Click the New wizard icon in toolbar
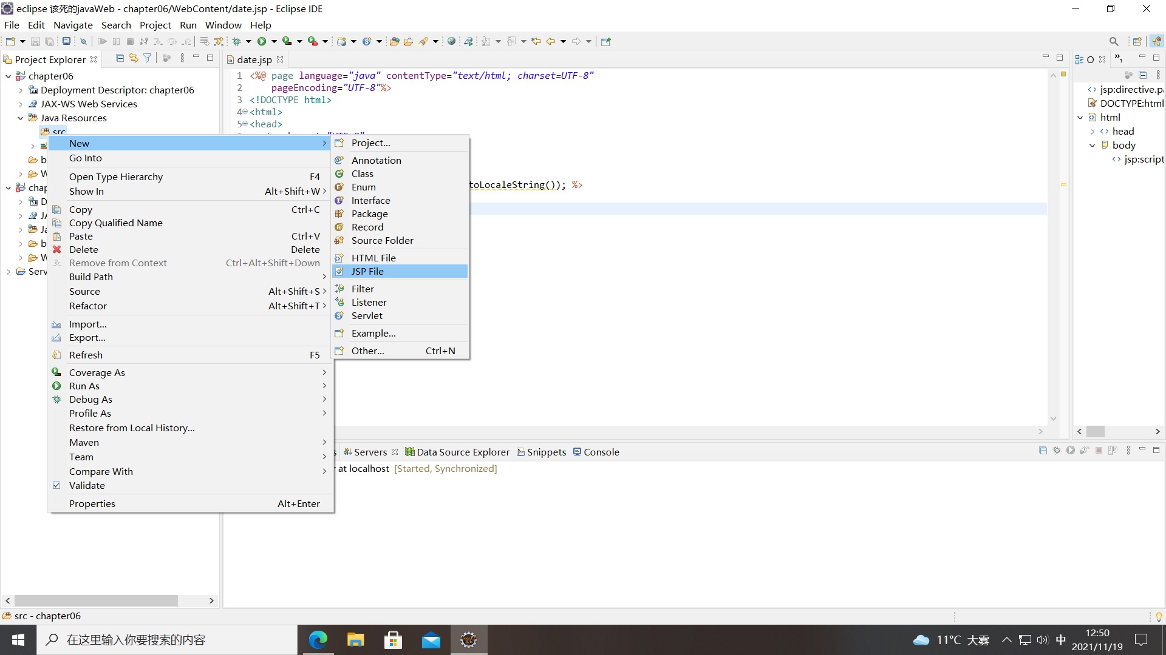This screenshot has width=1166, height=655. (x=10, y=41)
